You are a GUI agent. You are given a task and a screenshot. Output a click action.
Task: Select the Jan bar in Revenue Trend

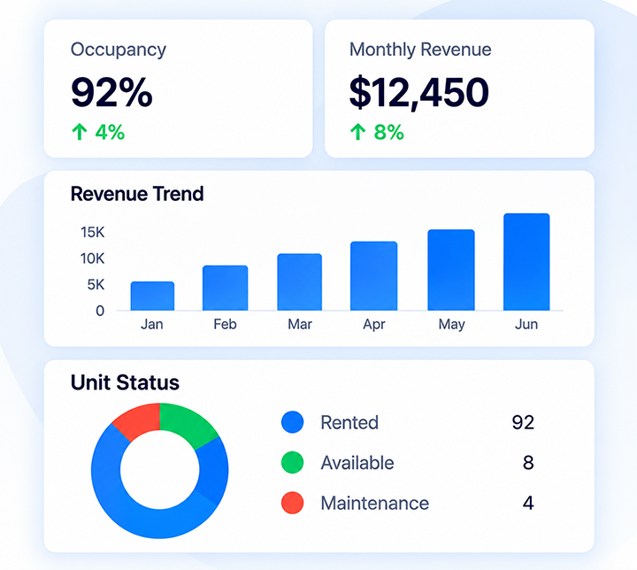152,296
